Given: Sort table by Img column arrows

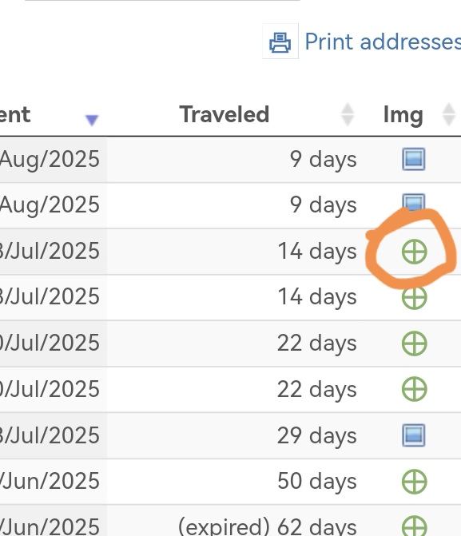Looking at the screenshot, I should [448, 114].
